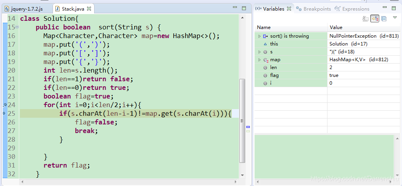Screen dimensions: 402x186
Task: Click the blue overview ruler annotation marker
Action: point(248,127)
